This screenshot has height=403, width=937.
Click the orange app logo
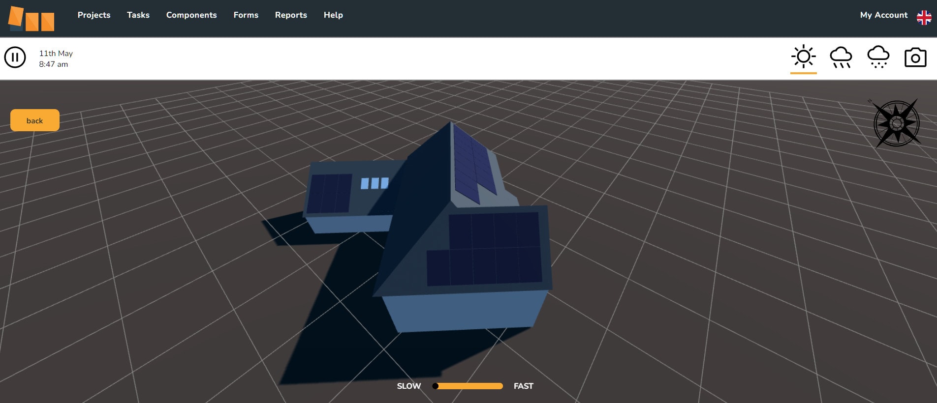(31, 19)
